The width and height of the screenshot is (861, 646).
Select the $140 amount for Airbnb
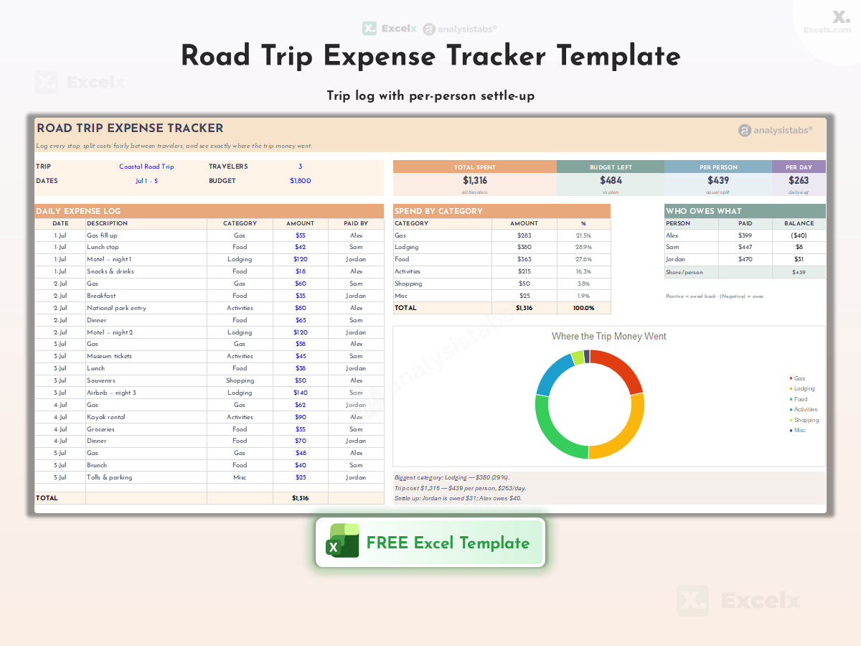point(301,393)
